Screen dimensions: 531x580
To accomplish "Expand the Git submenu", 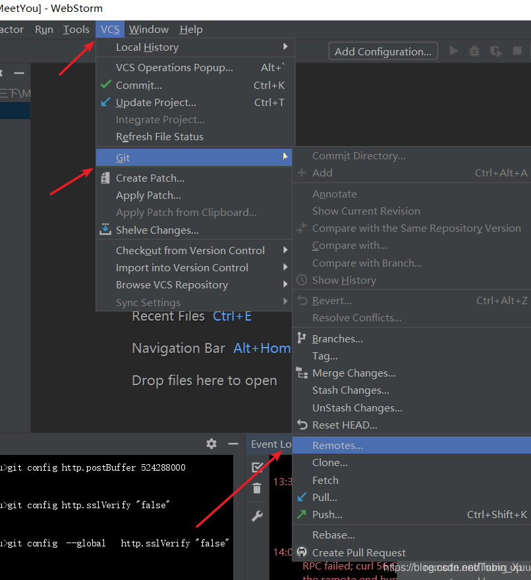I will click(194, 157).
